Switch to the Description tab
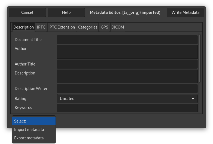The width and height of the screenshot is (213, 144). point(23,27)
